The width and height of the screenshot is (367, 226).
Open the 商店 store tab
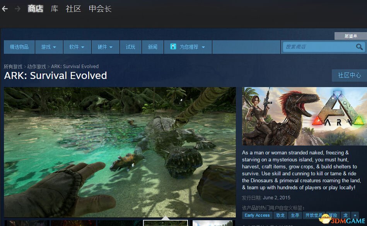click(x=35, y=9)
